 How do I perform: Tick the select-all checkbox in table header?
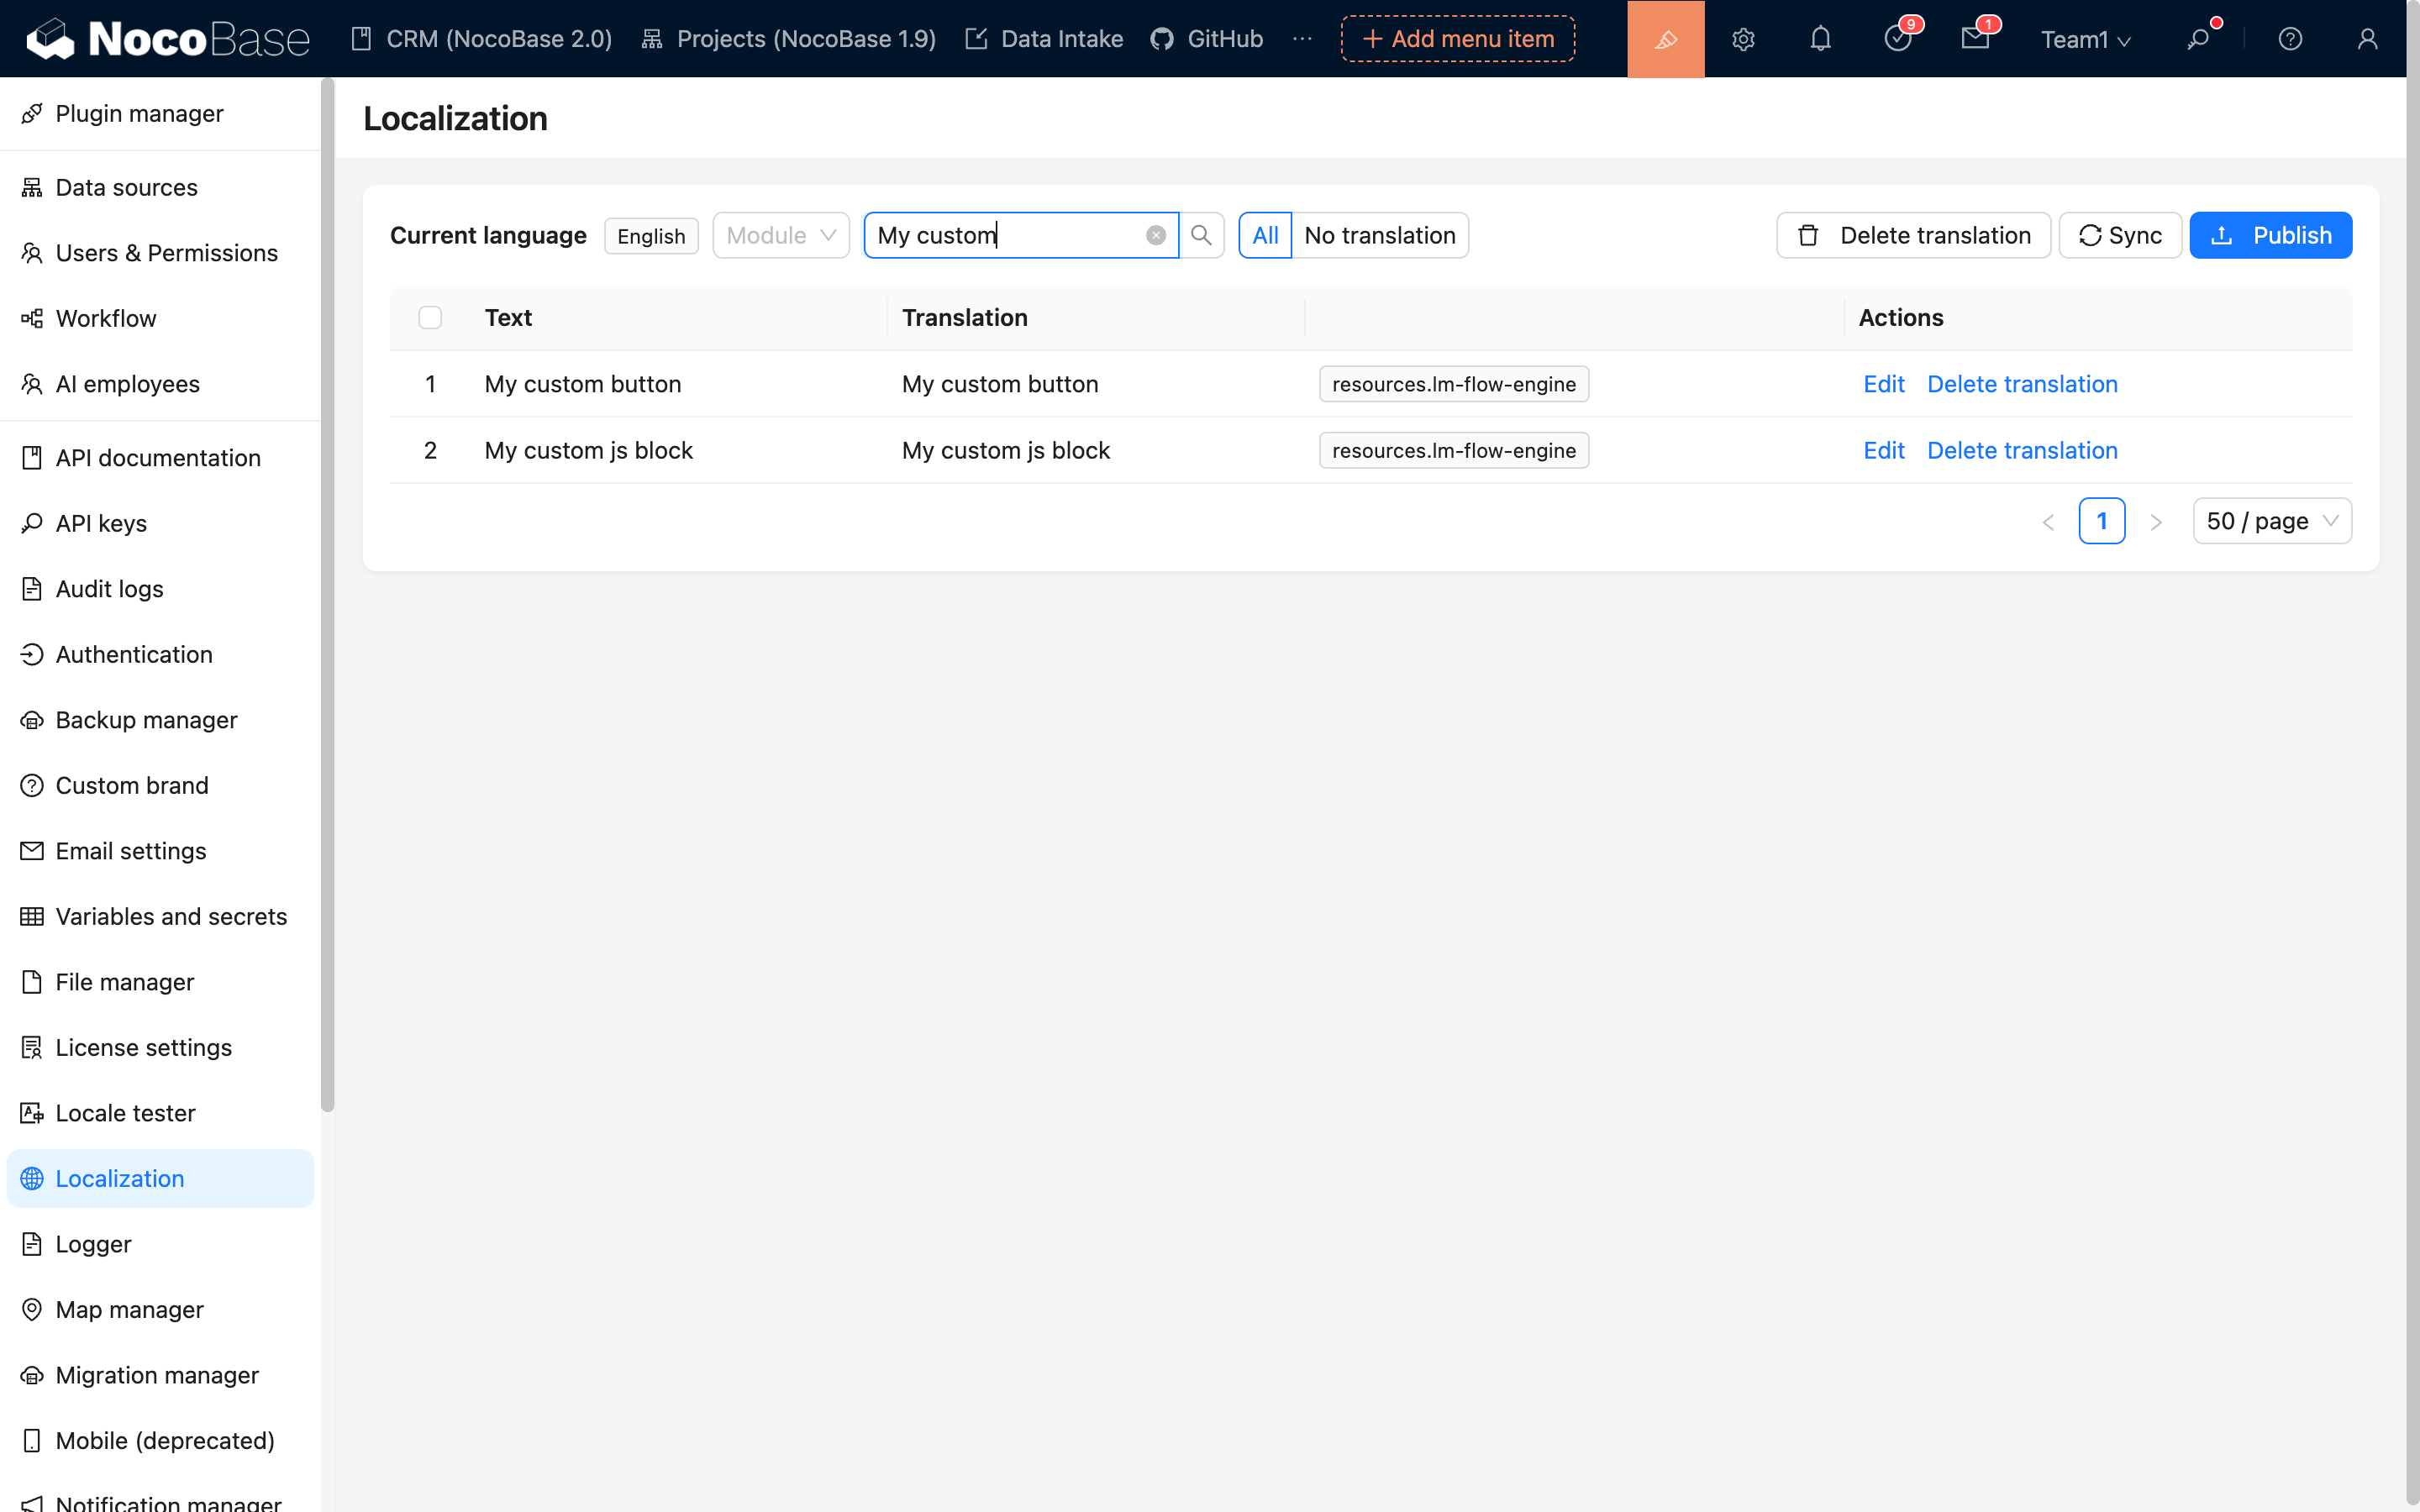coord(430,317)
